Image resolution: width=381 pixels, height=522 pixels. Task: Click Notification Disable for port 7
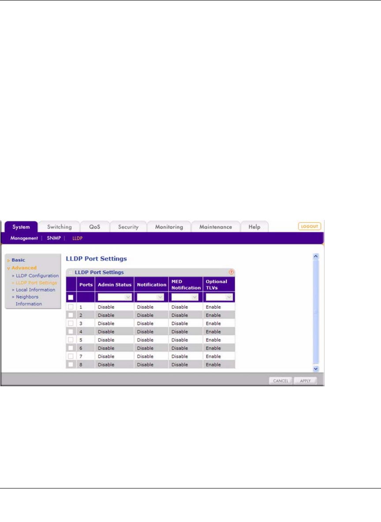(x=145, y=356)
